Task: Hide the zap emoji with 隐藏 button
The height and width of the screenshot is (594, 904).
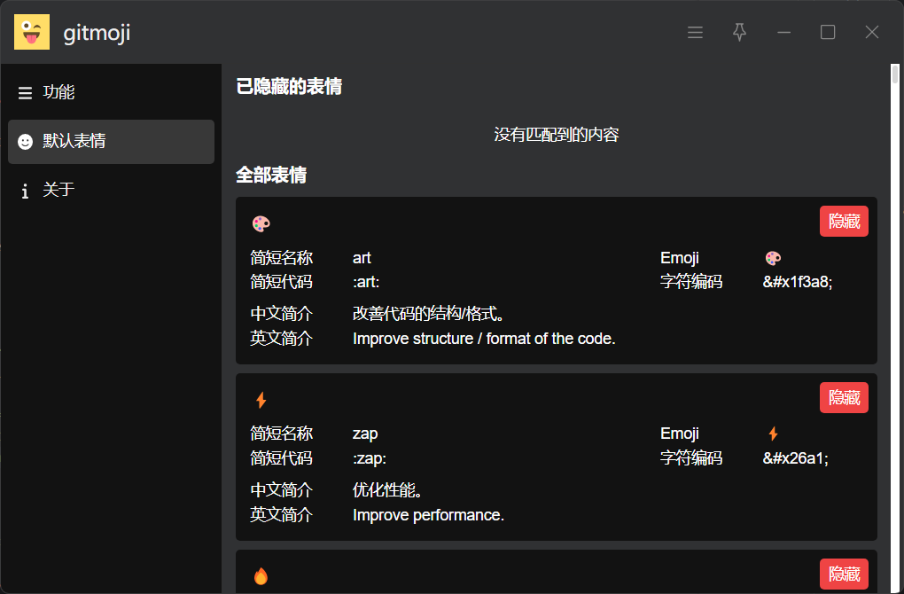Action: (x=844, y=398)
